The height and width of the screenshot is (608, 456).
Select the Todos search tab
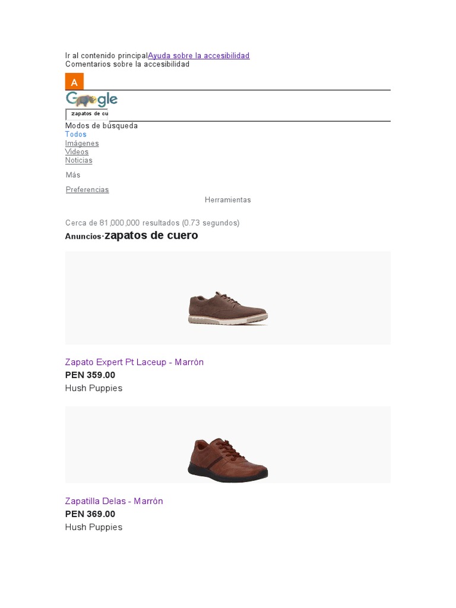pos(75,134)
